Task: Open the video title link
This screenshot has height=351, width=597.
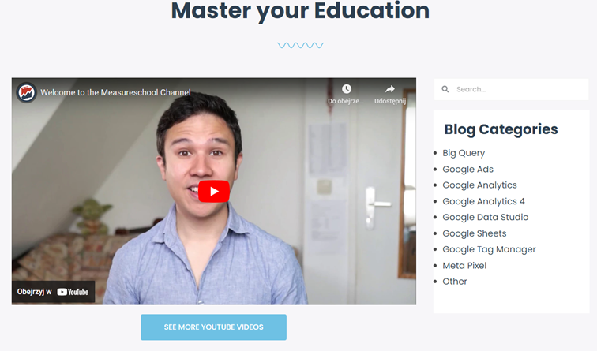Action: click(115, 92)
